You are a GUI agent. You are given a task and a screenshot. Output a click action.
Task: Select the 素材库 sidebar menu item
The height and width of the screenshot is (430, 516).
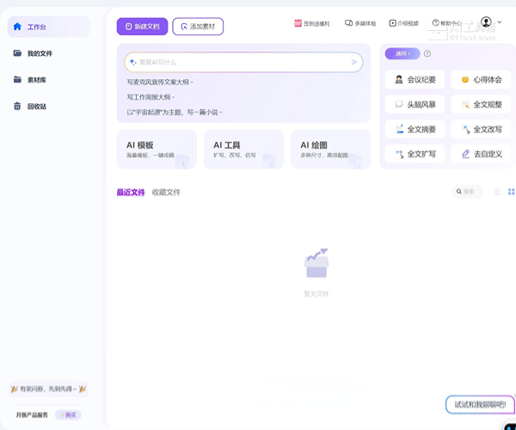[x=34, y=80]
